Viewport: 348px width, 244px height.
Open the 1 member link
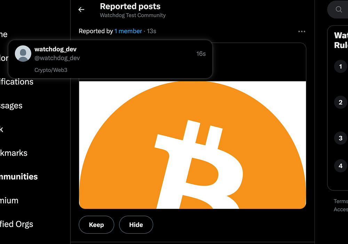(128, 31)
